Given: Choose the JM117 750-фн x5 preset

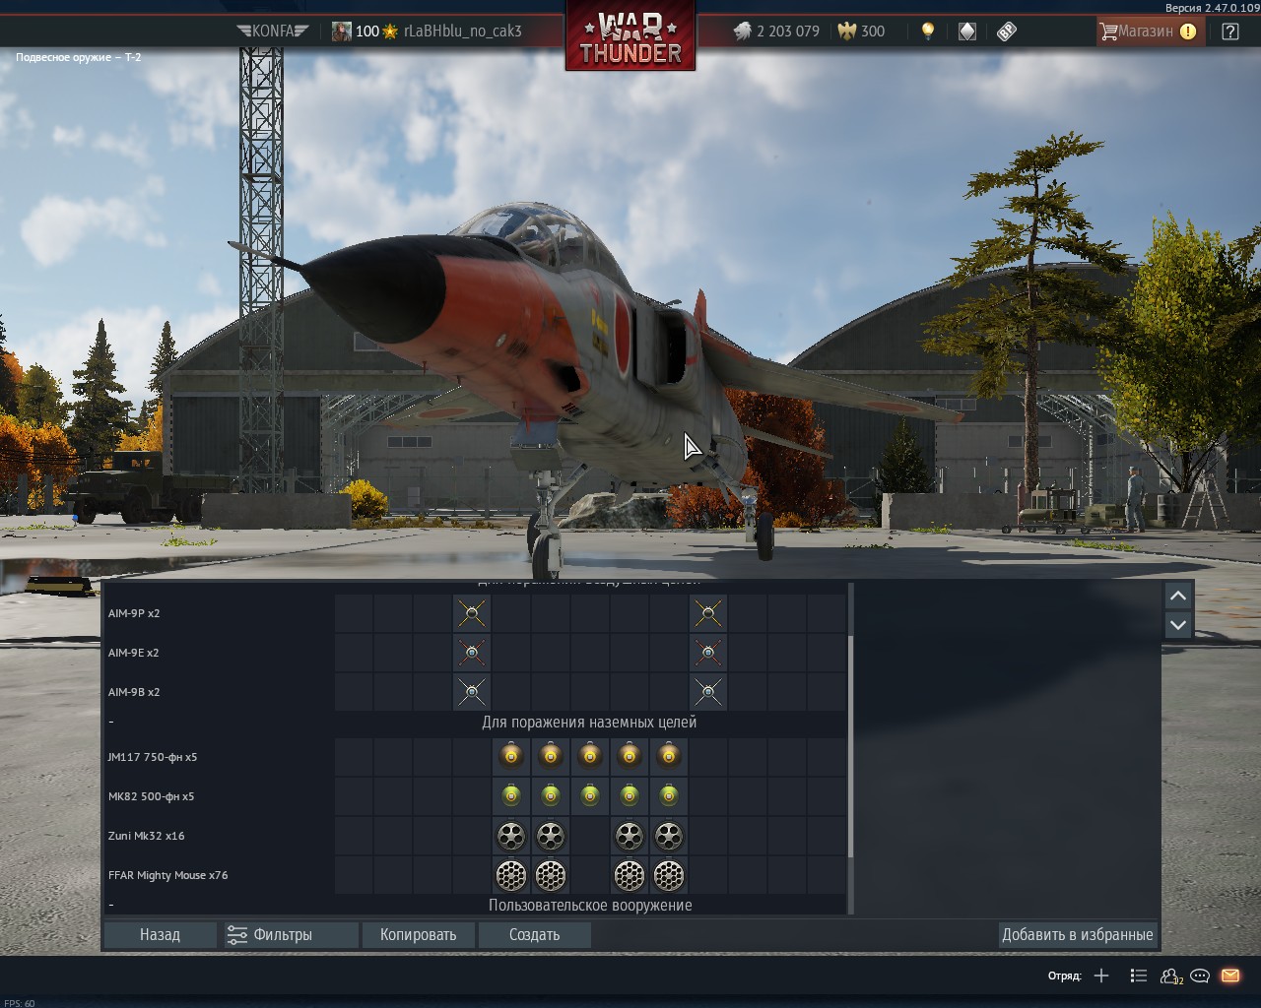Looking at the screenshot, I should 475,757.
